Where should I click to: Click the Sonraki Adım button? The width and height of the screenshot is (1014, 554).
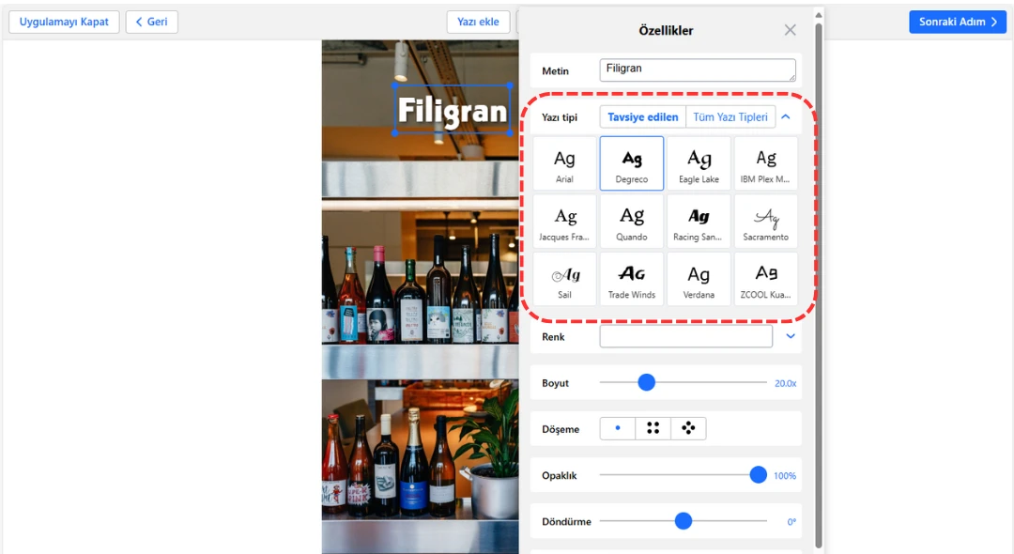coord(957,22)
